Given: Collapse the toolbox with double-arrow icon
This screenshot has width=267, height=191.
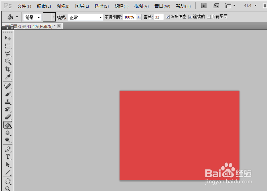Looking at the screenshot, I should click(7, 28).
